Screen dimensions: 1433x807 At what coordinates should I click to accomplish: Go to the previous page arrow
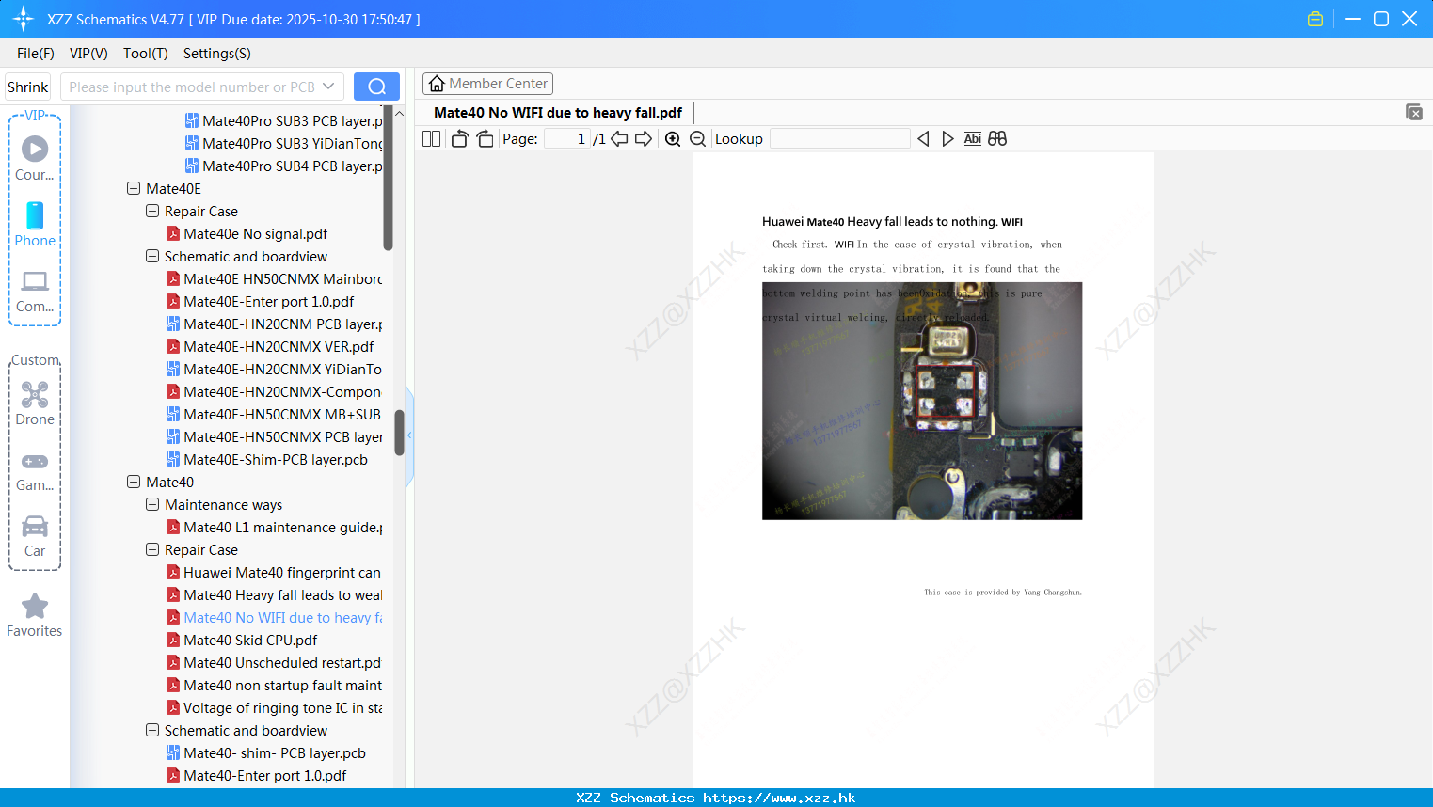619,139
